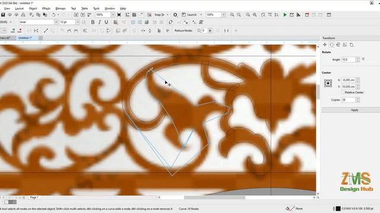Click the horizontal scrollbar thumb
Screen dimensions: 380x213
point(214,197)
